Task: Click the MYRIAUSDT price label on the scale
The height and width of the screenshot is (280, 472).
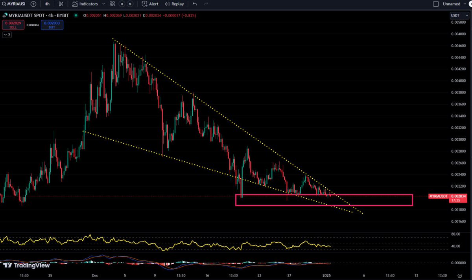Action: (439, 196)
